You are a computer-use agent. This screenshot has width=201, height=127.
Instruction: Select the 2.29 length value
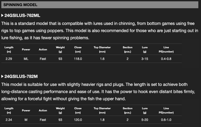point(9,59)
